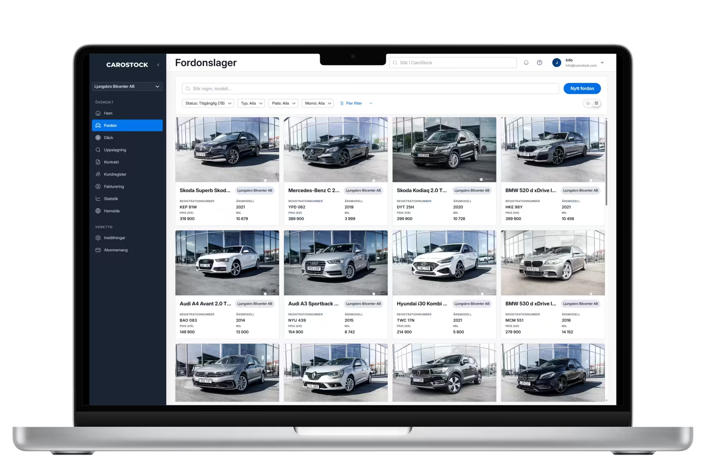Click the Kontrakt document icon
The height and width of the screenshot is (459, 706).
[x=98, y=162]
